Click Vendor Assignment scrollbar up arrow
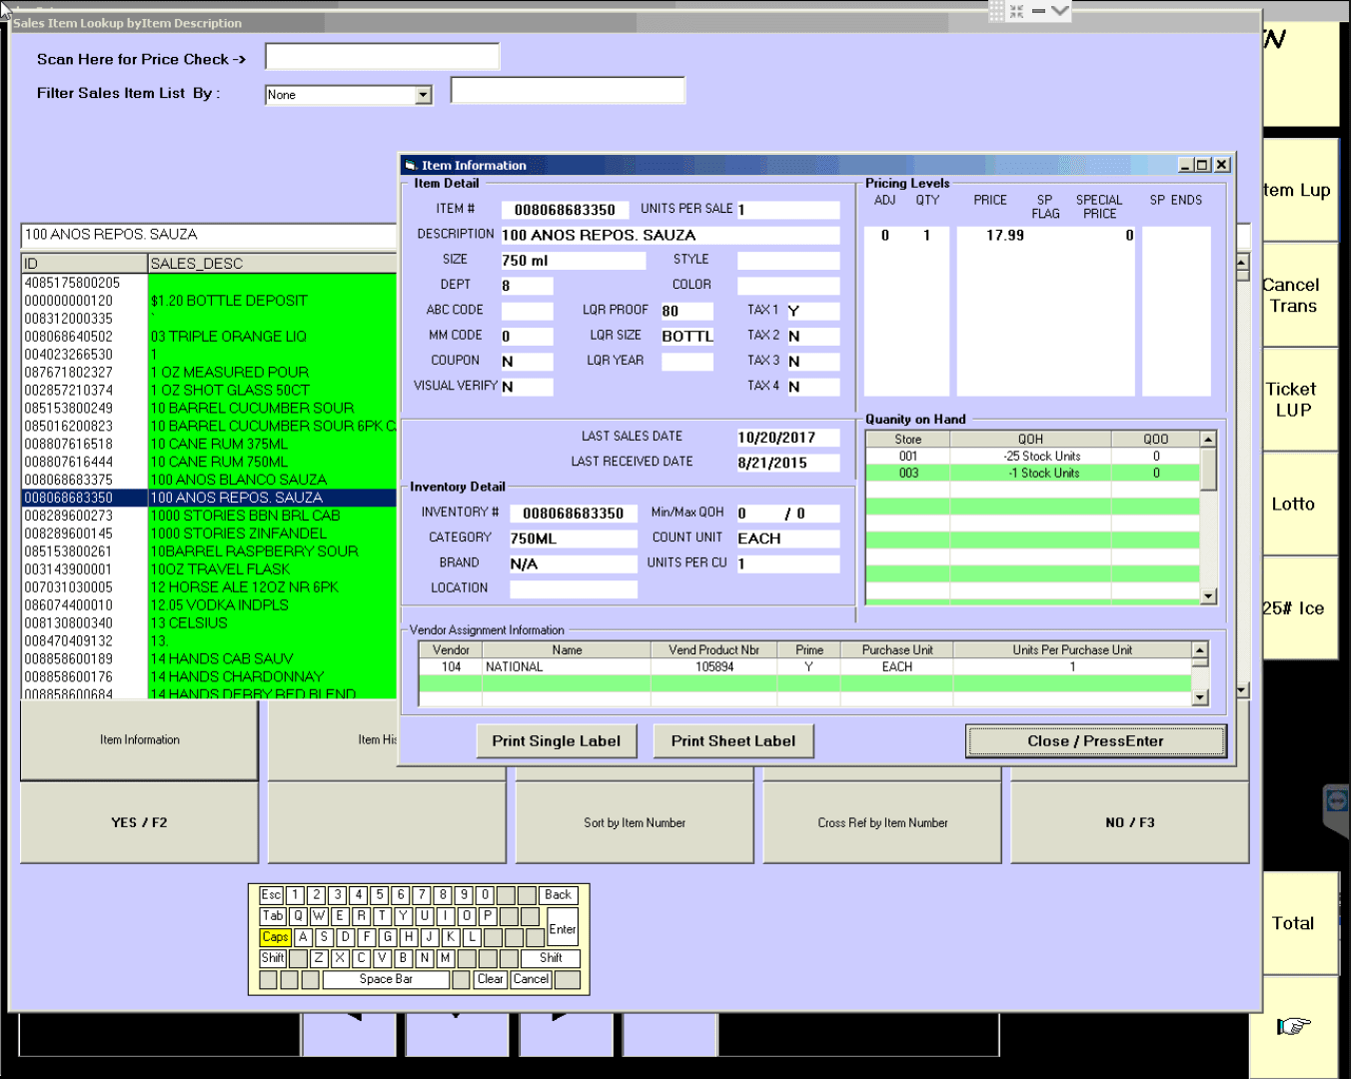1351x1079 pixels. (1200, 650)
